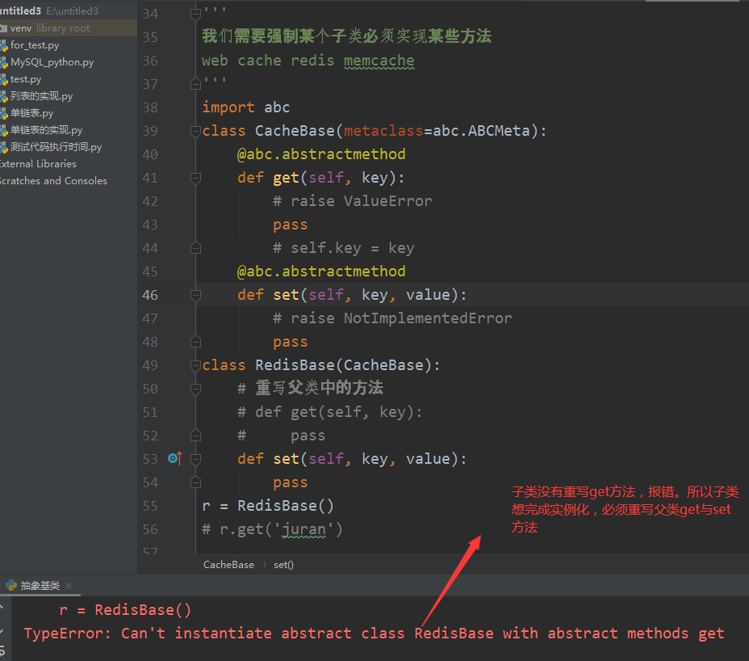Click Python file icon of 单链表.py
This screenshot has width=749, height=661.
tap(4, 113)
